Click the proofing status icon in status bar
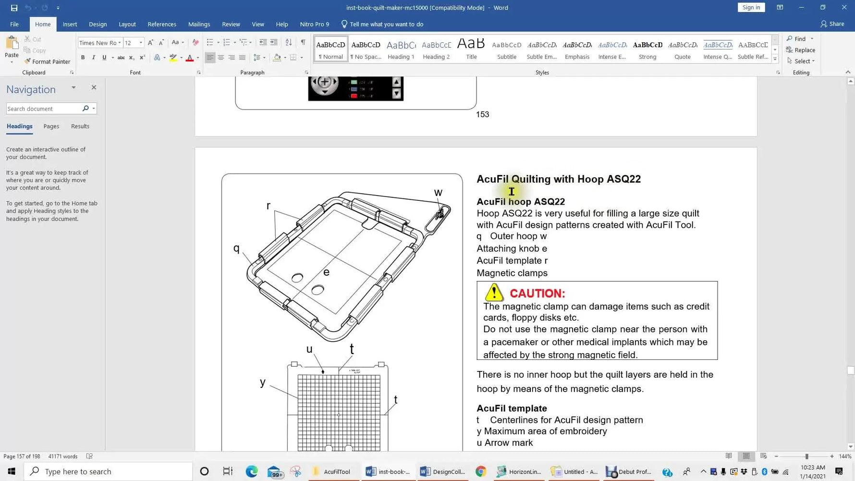The image size is (855, 481). (89, 456)
